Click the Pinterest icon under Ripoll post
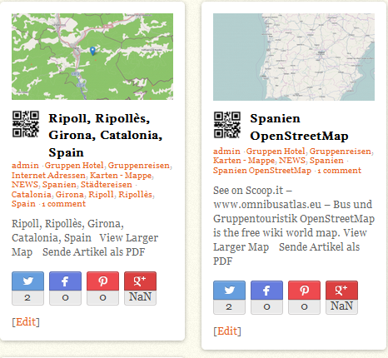Screen dimensions: 388x358 (102, 281)
